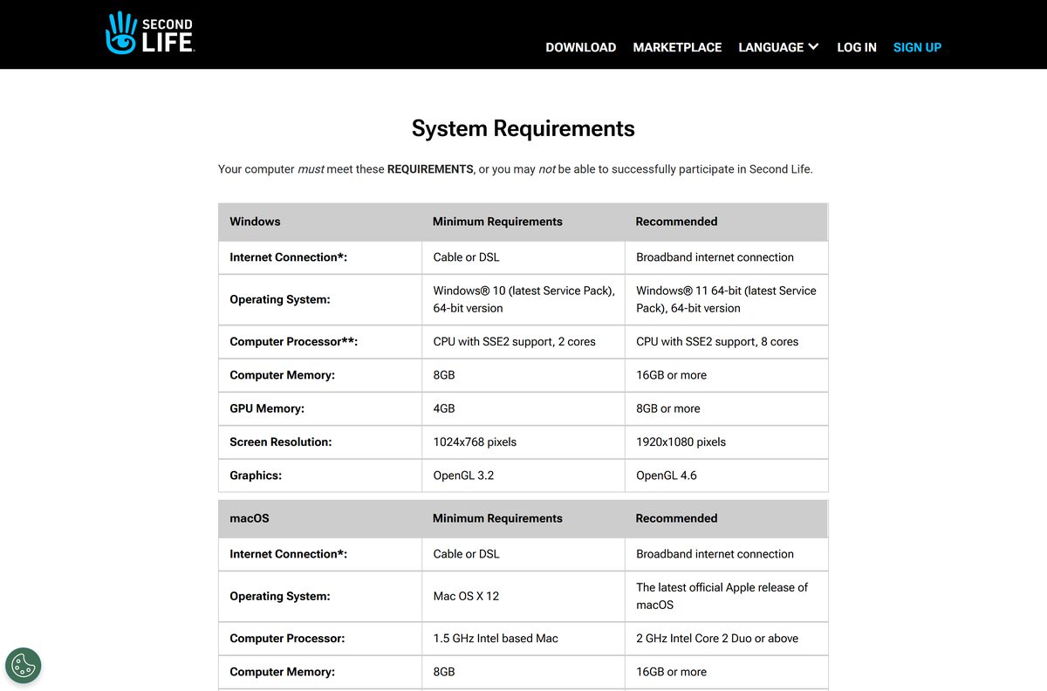Open the Download page
Viewport: 1047px width, 691px height.
click(x=581, y=47)
